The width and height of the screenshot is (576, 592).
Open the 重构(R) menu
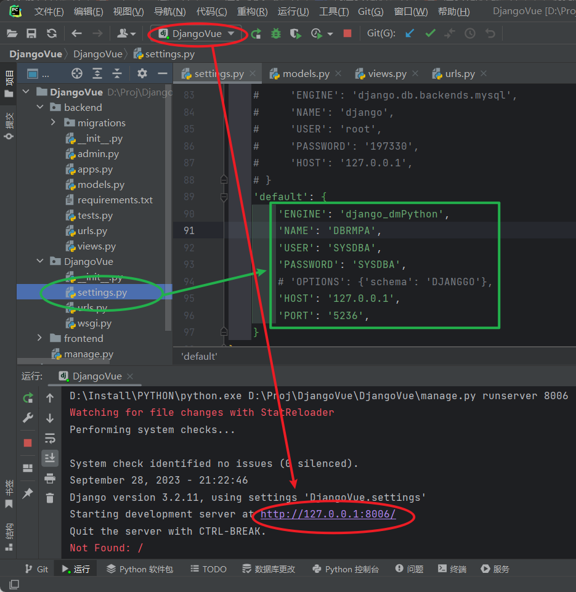pyautogui.click(x=252, y=12)
